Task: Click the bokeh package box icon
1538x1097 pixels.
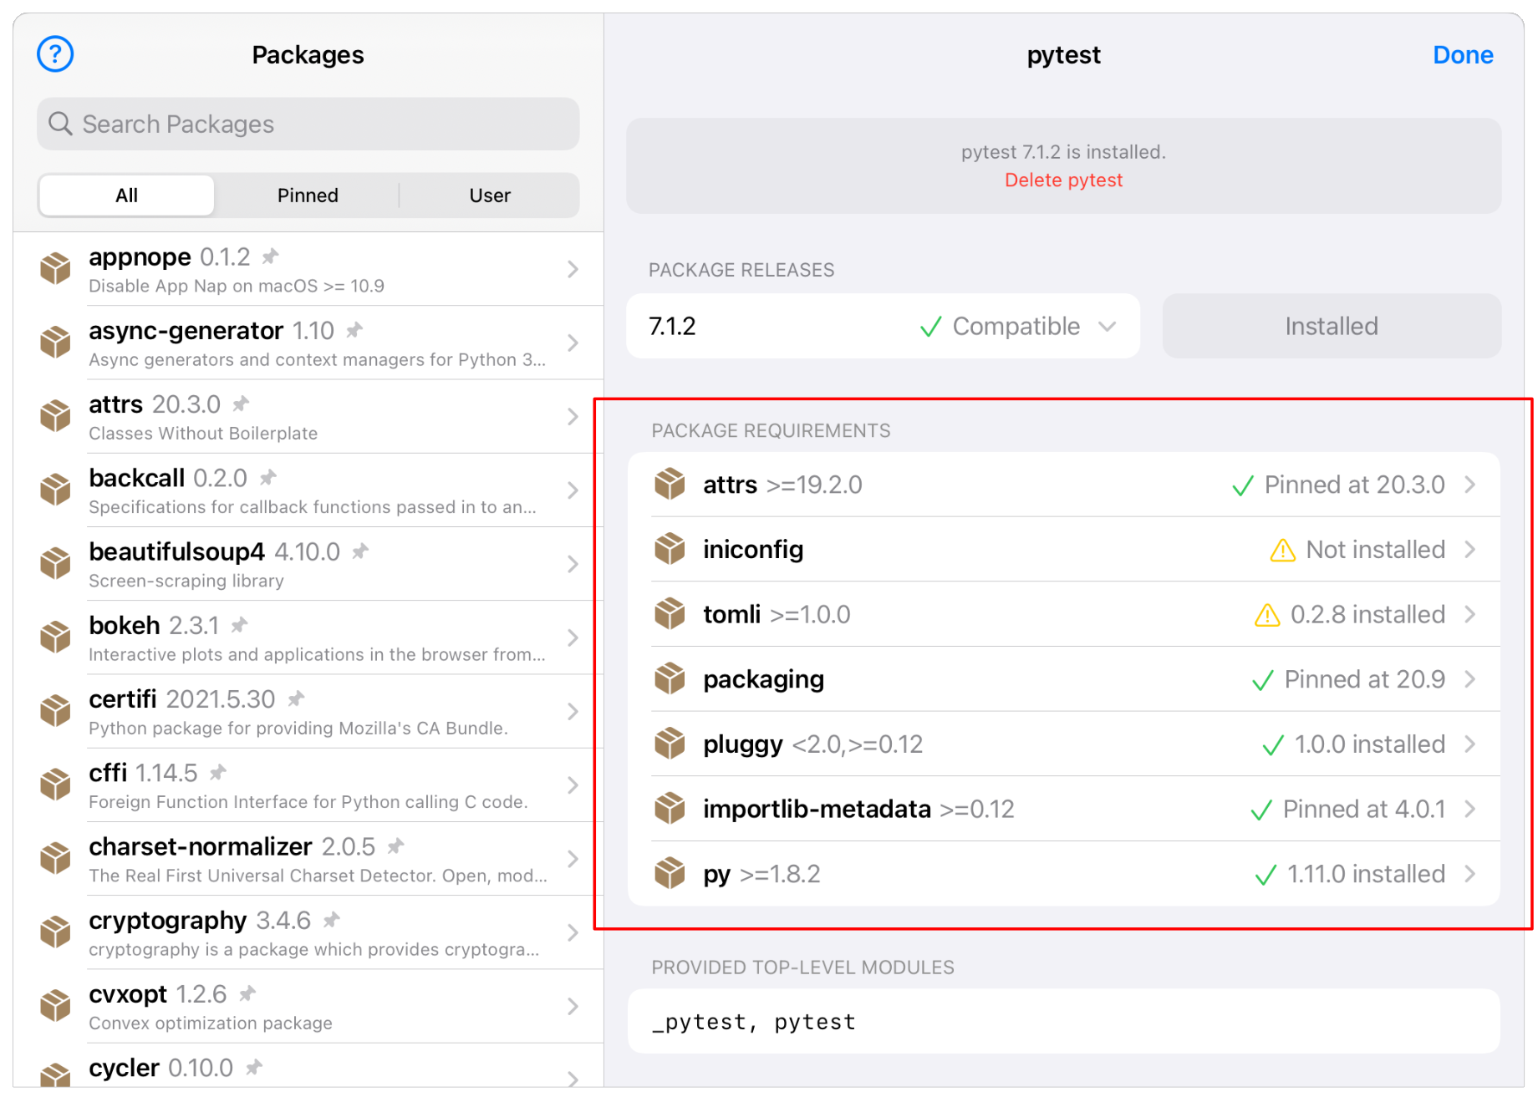Action: point(56,637)
